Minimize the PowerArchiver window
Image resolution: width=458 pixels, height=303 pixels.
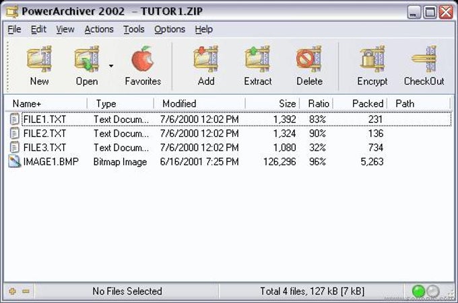(x=414, y=12)
